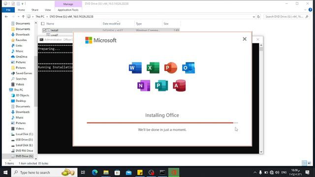Expand the recent locations dropdown
The height and width of the screenshot is (177, 315).
coord(18,17)
